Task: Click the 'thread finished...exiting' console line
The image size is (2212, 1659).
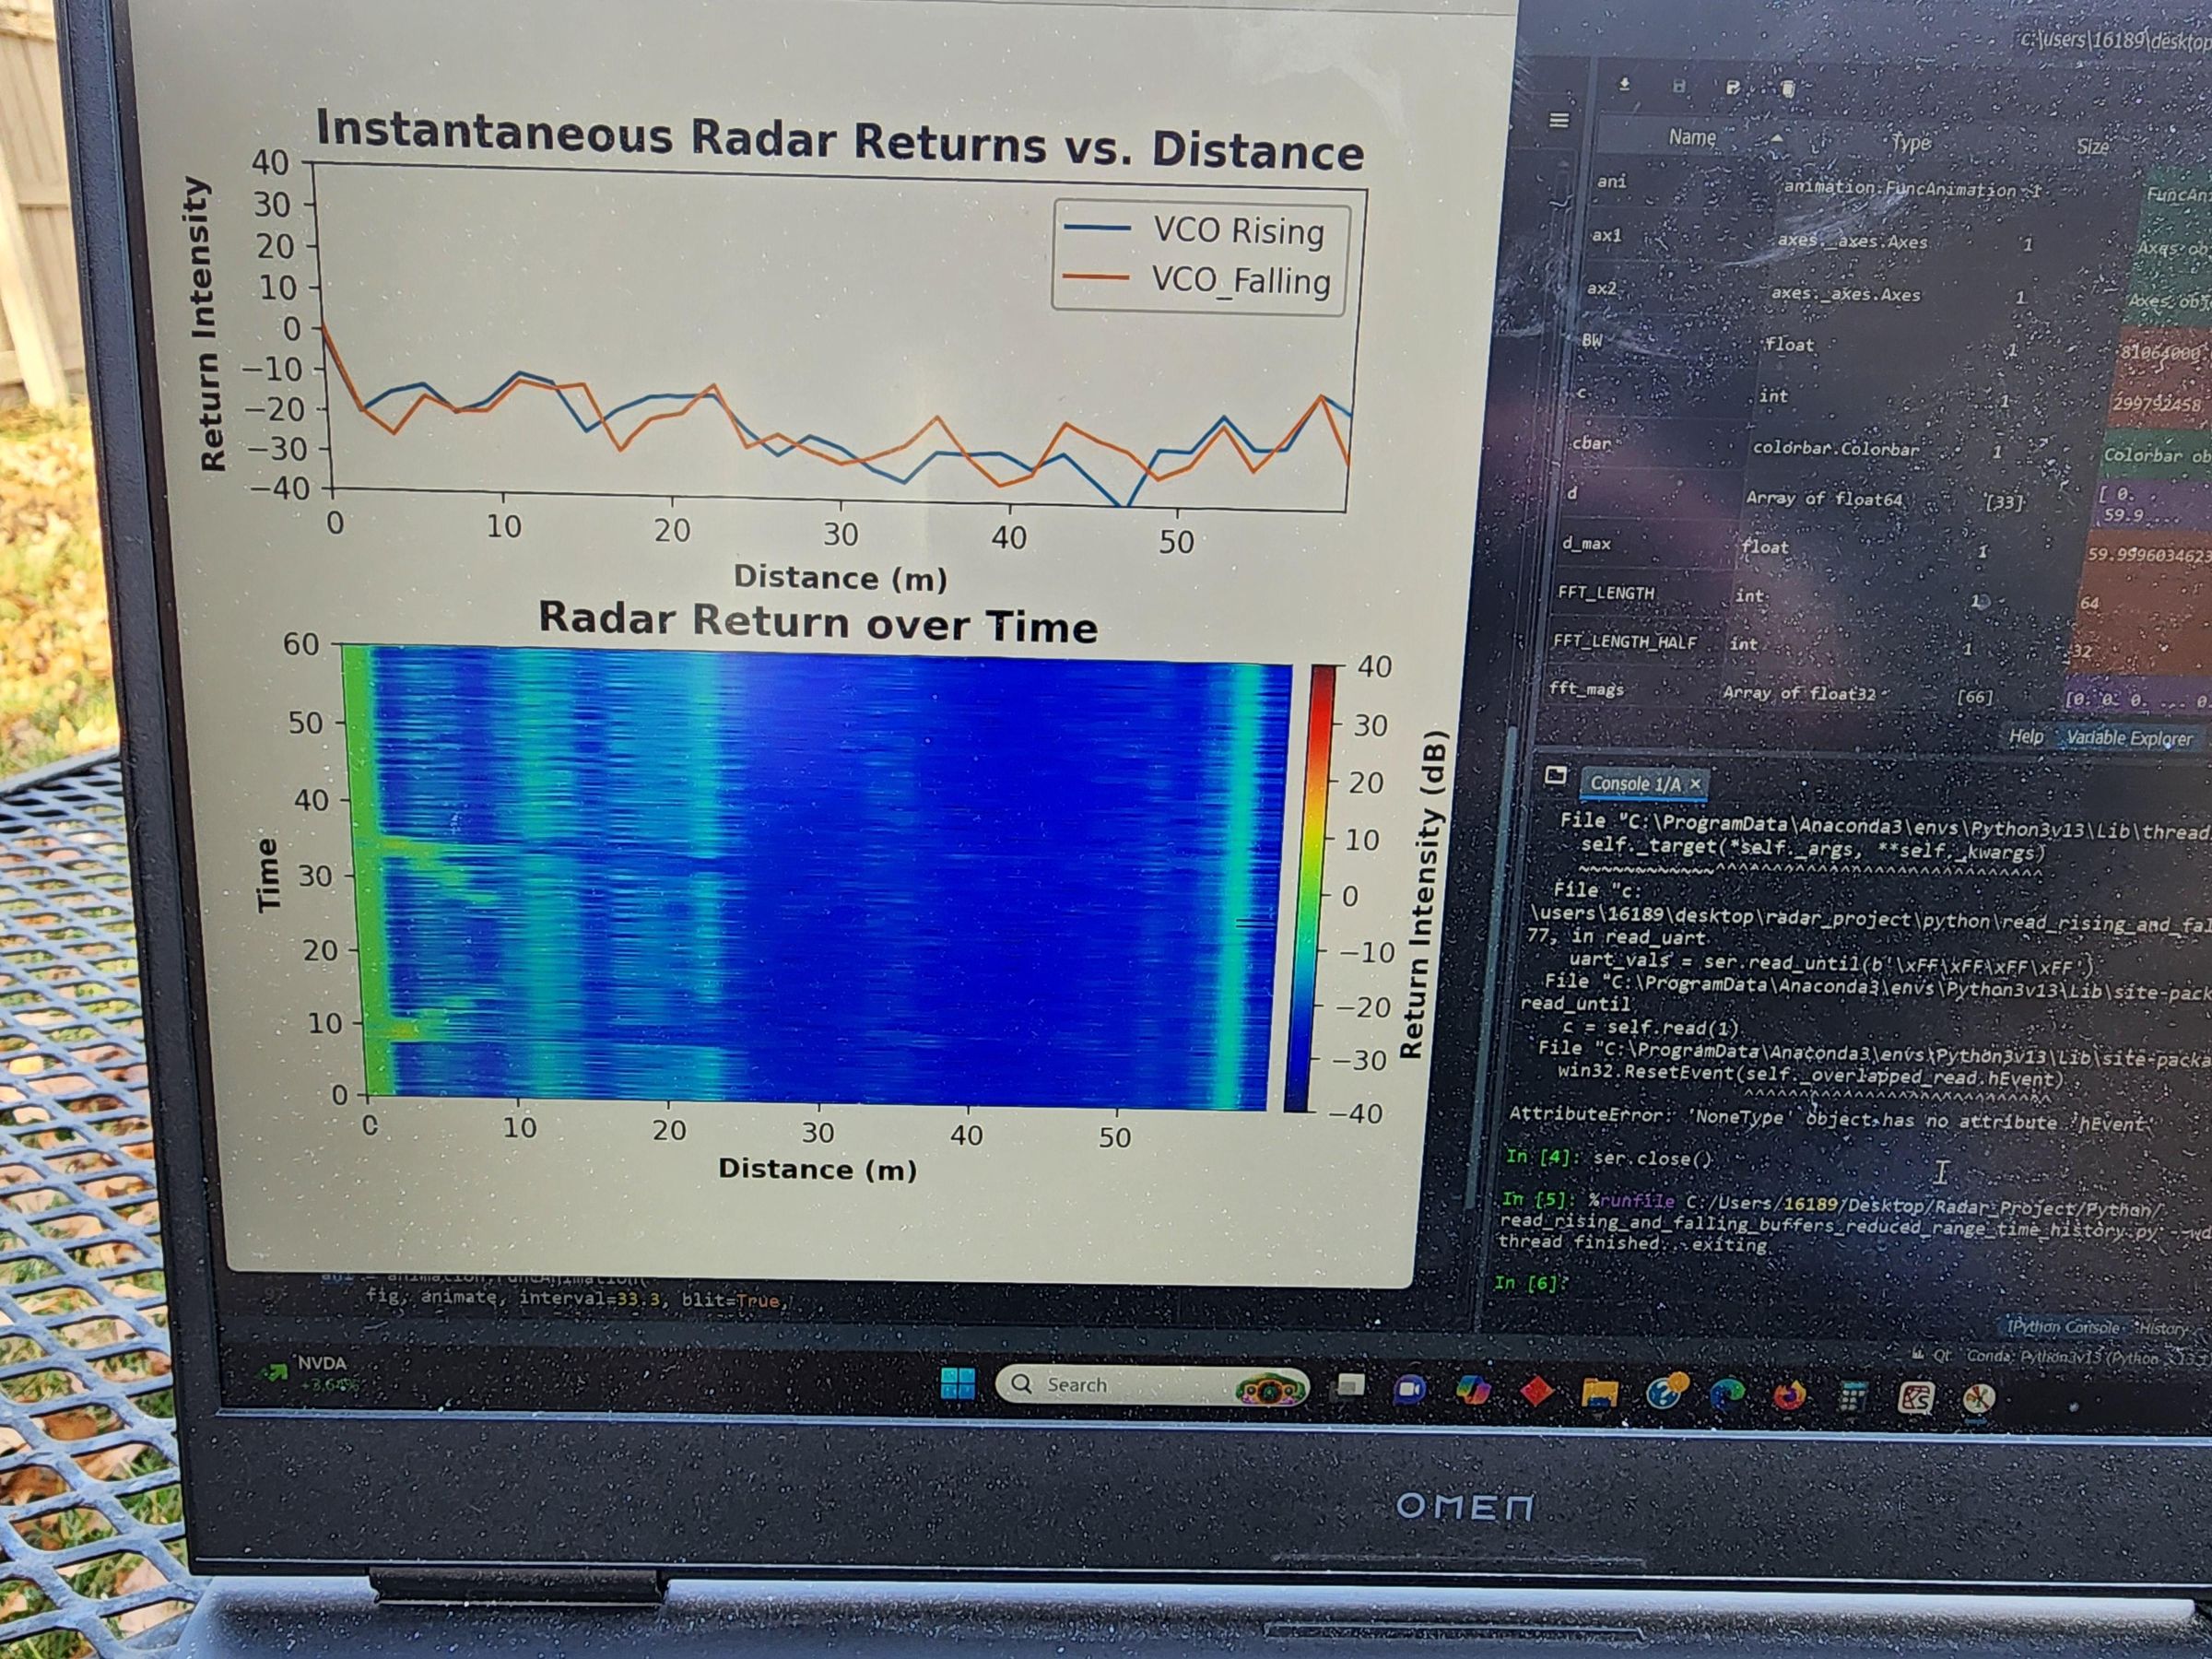Action: pos(1632,1243)
